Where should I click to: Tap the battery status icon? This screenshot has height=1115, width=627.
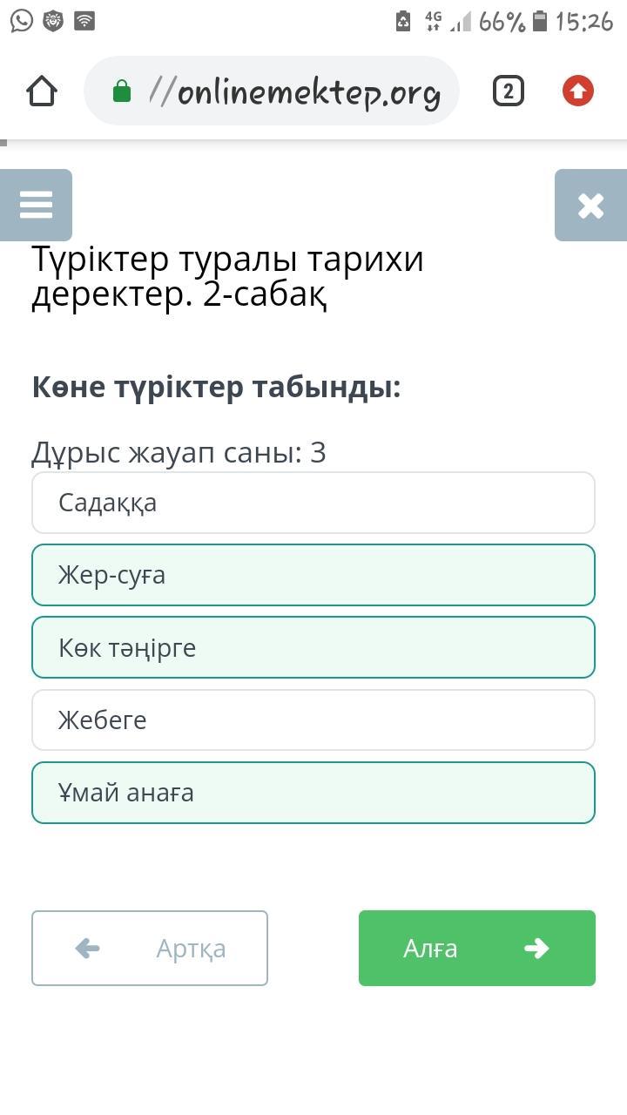[x=541, y=21]
